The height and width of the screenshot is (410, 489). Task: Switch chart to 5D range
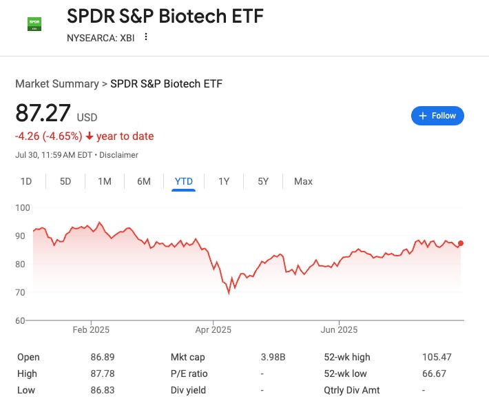(x=65, y=181)
